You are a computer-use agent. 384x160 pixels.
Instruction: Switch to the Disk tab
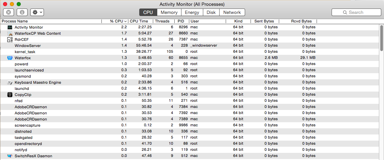211,12
